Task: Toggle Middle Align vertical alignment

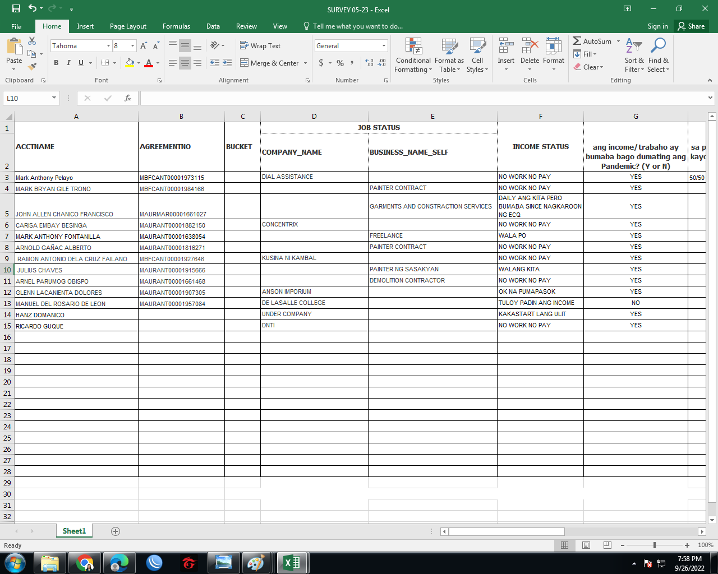Action: [x=185, y=46]
